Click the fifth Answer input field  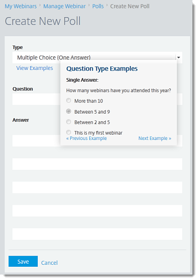(x=98, y=234)
